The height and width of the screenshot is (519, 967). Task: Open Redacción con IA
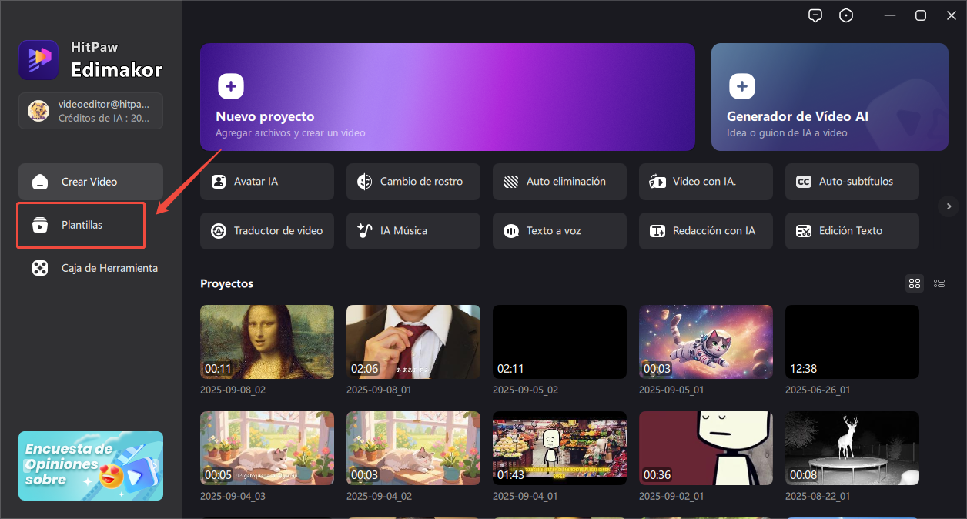[x=705, y=230]
